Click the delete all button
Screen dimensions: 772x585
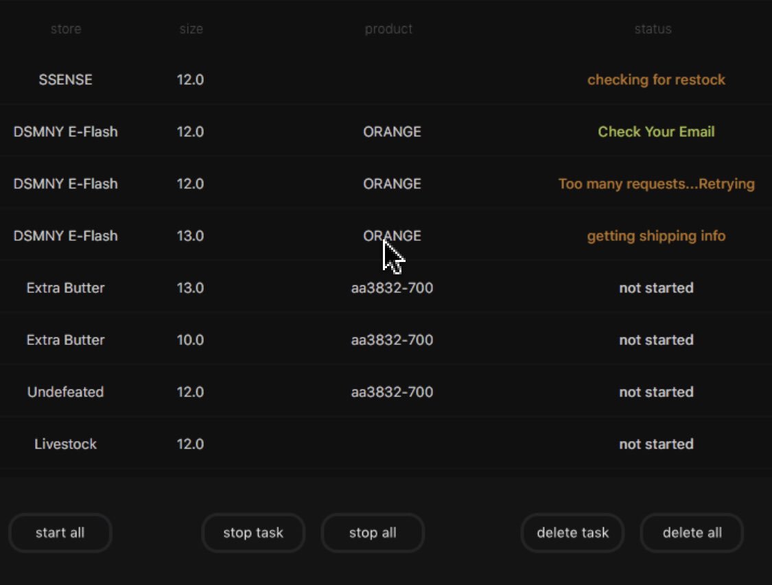pos(692,533)
